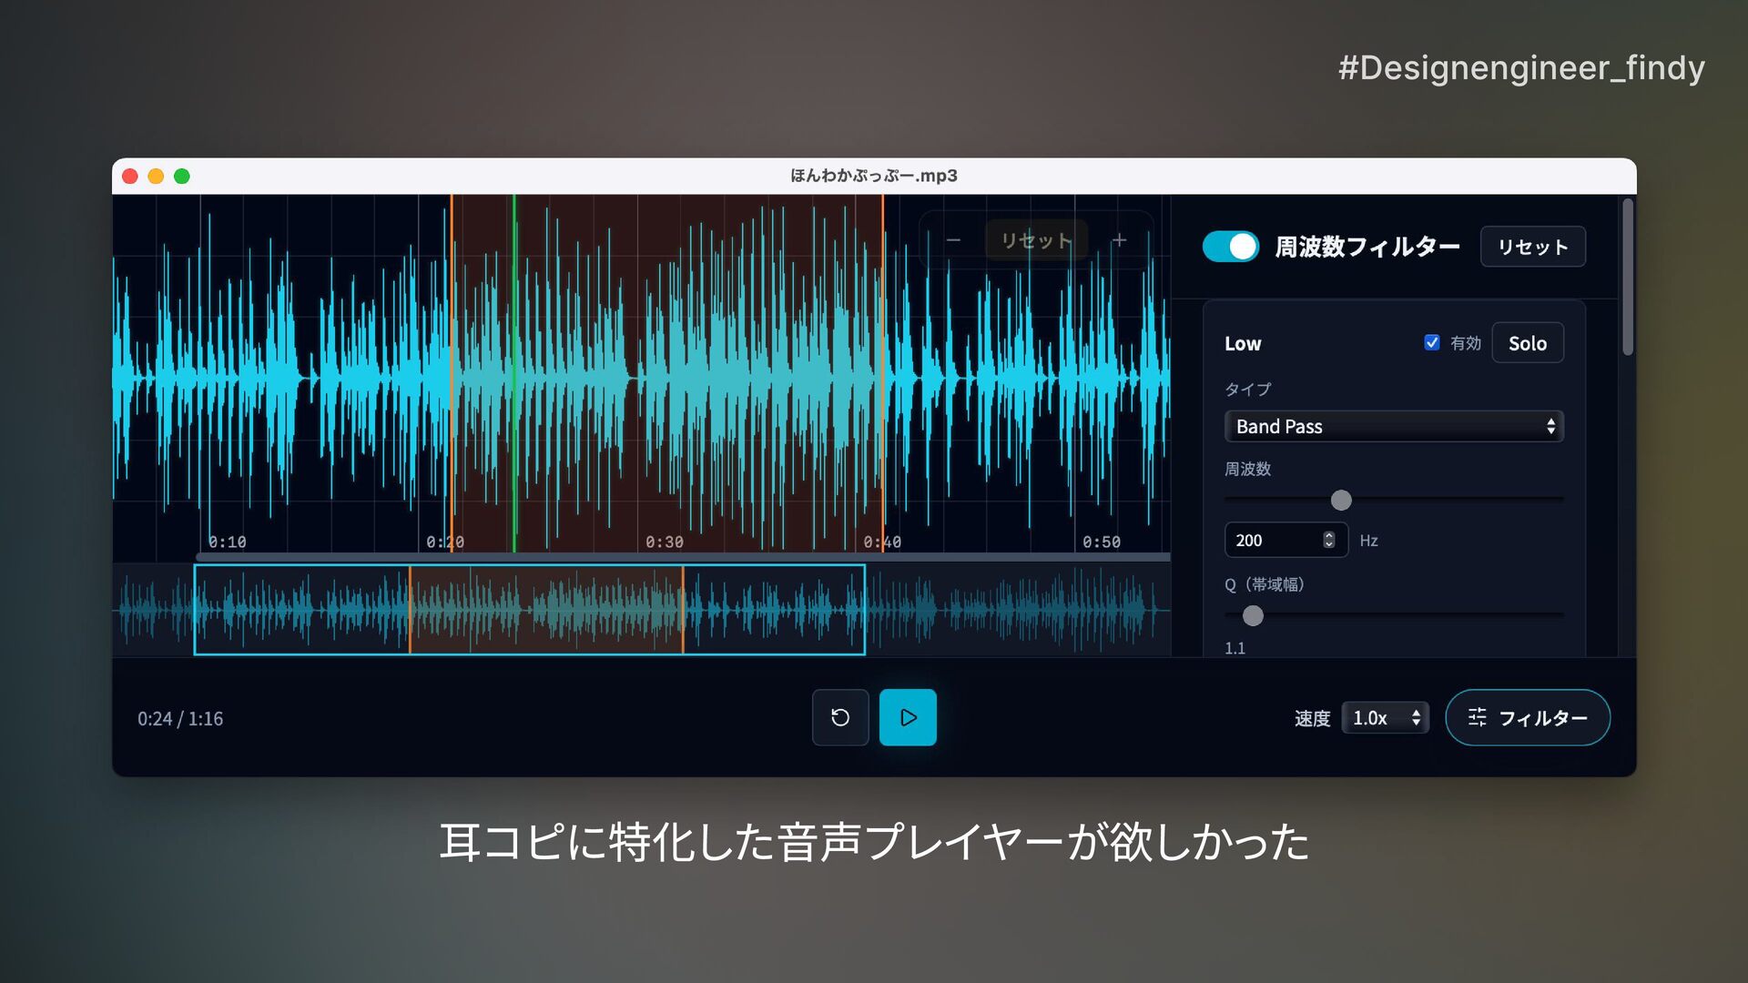Click the restart playback icon
Viewport: 1748px width, 983px height.
pos(840,717)
